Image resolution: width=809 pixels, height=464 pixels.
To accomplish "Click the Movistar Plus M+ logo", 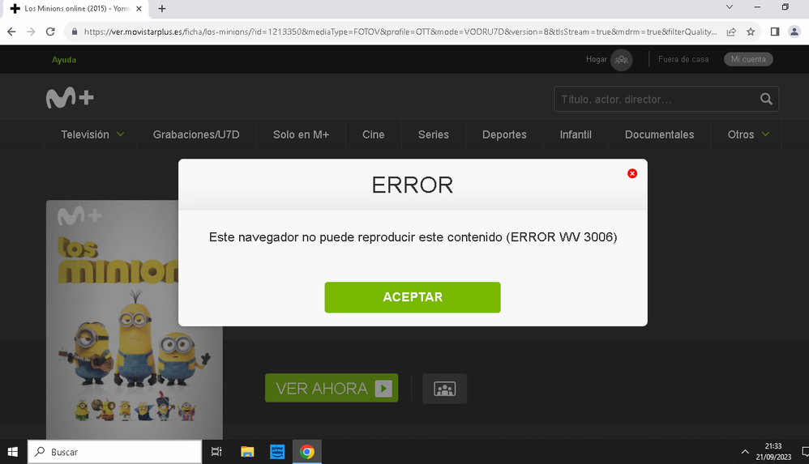I will tap(70, 98).
